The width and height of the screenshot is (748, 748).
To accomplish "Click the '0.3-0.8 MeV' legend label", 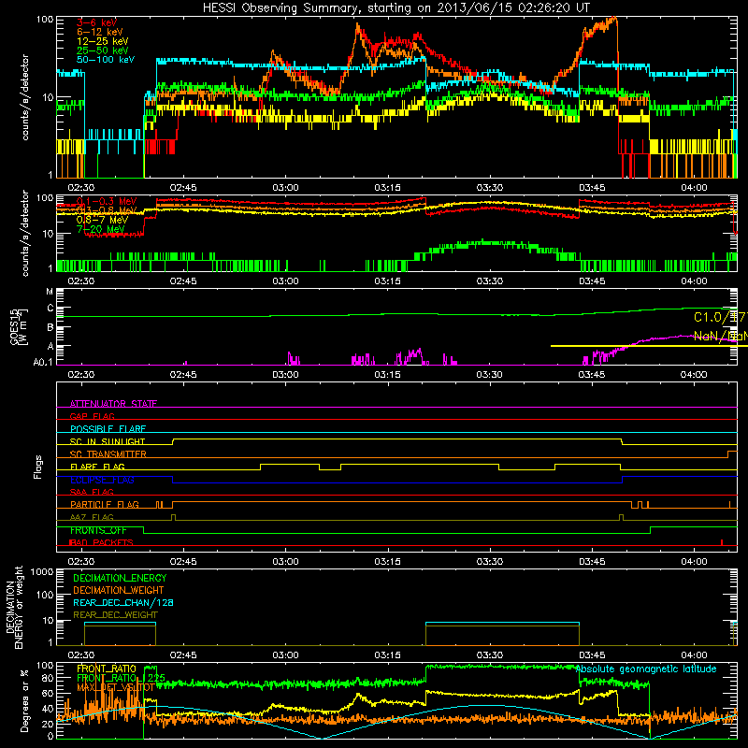I will pyautogui.click(x=107, y=210).
